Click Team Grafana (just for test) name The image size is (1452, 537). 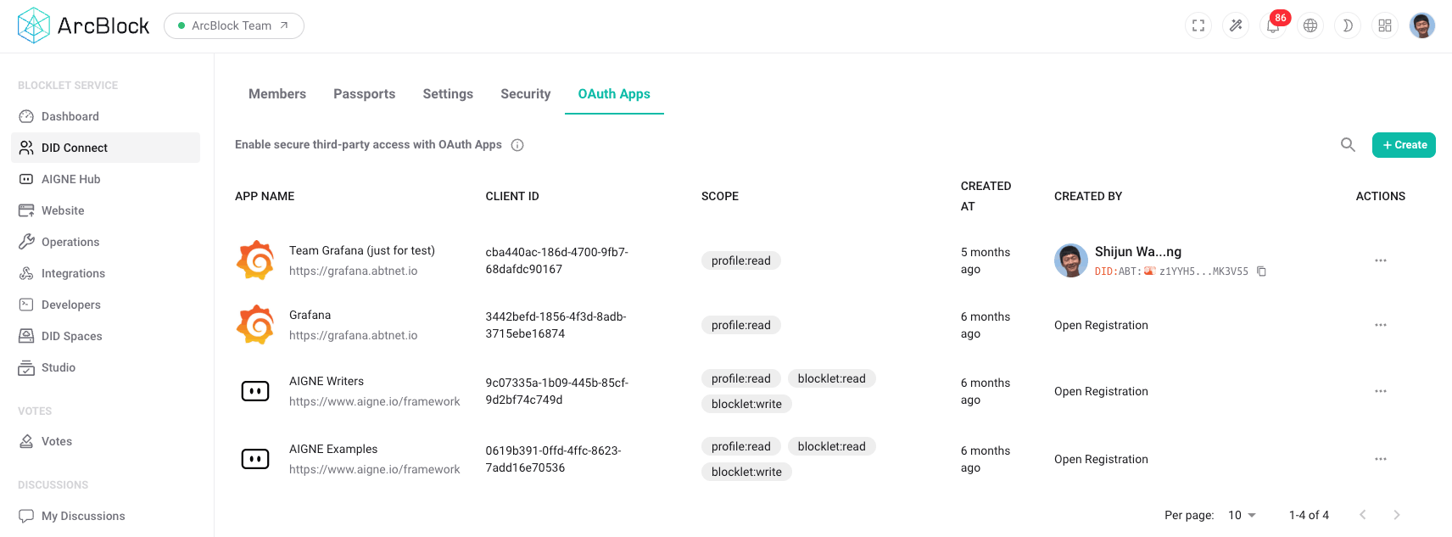tap(362, 250)
